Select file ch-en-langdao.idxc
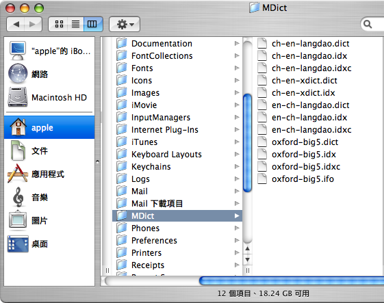384x303 pixels. click(305, 68)
